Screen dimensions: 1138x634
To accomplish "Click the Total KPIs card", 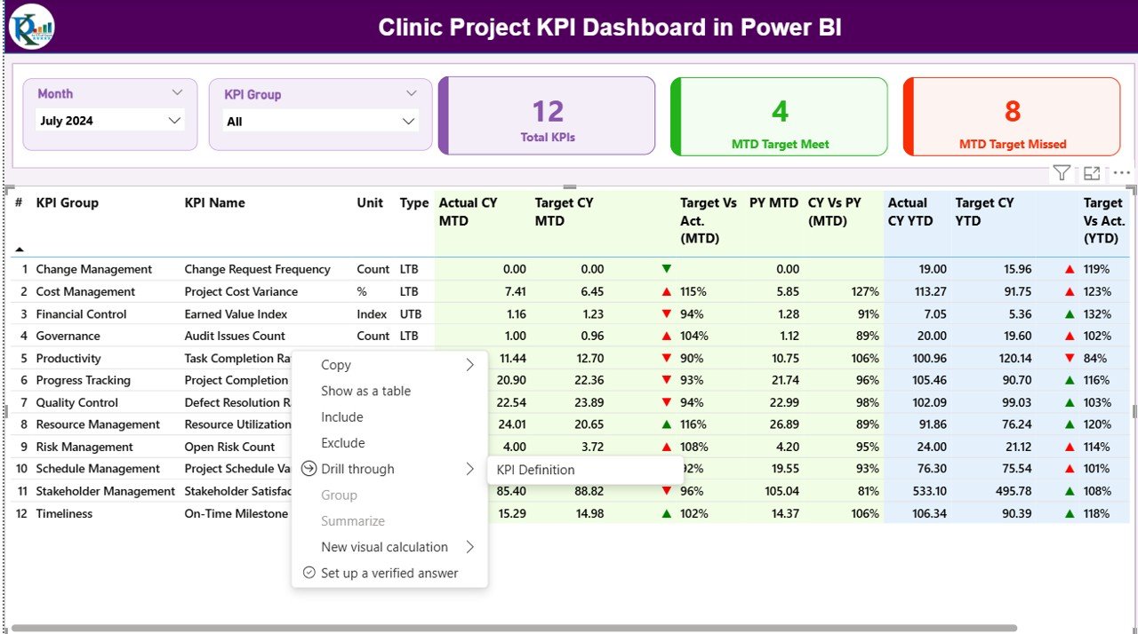I will click(547, 116).
